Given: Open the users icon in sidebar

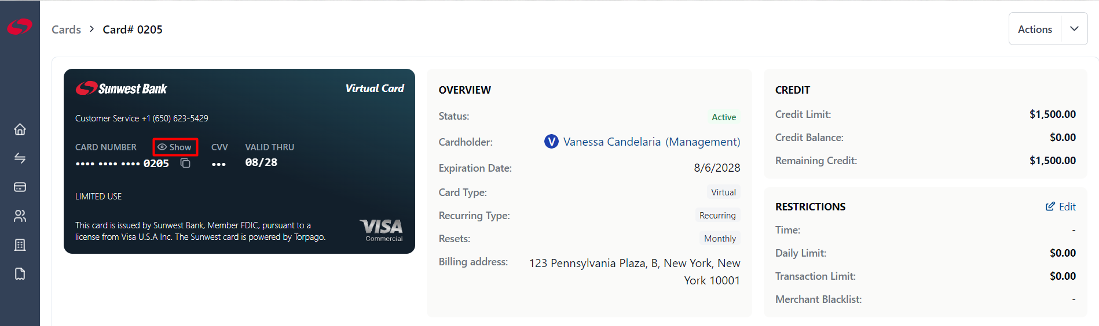Looking at the screenshot, I should [20, 216].
